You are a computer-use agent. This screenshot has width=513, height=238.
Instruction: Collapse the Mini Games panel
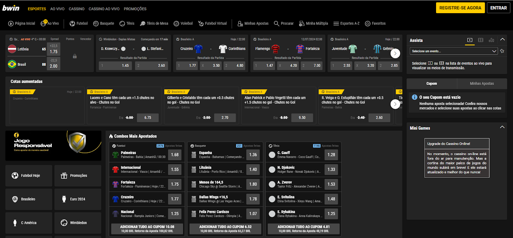tap(502, 127)
